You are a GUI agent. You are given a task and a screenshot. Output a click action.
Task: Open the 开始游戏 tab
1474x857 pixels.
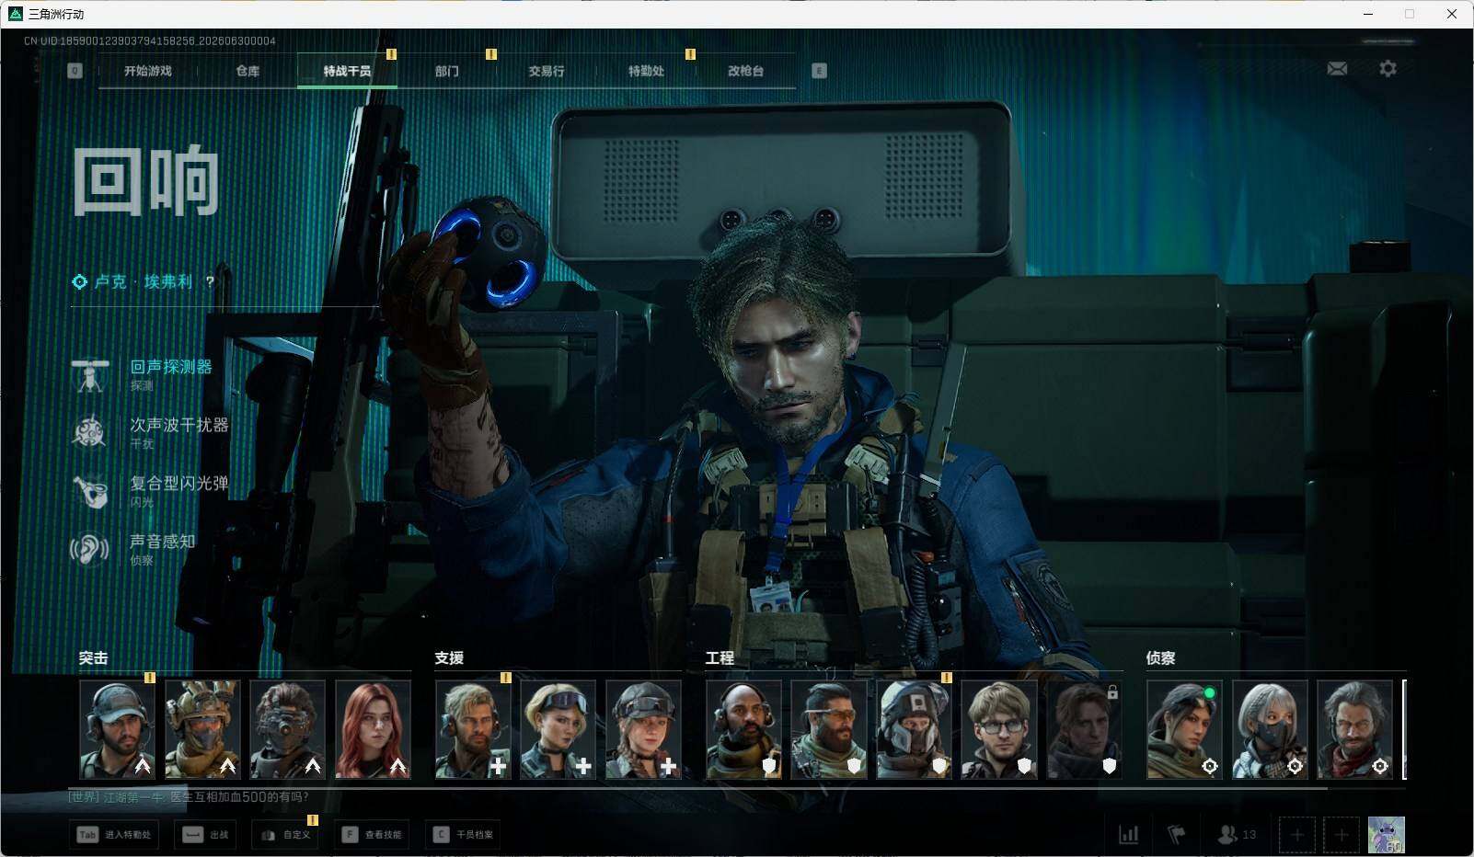[148, 71]
